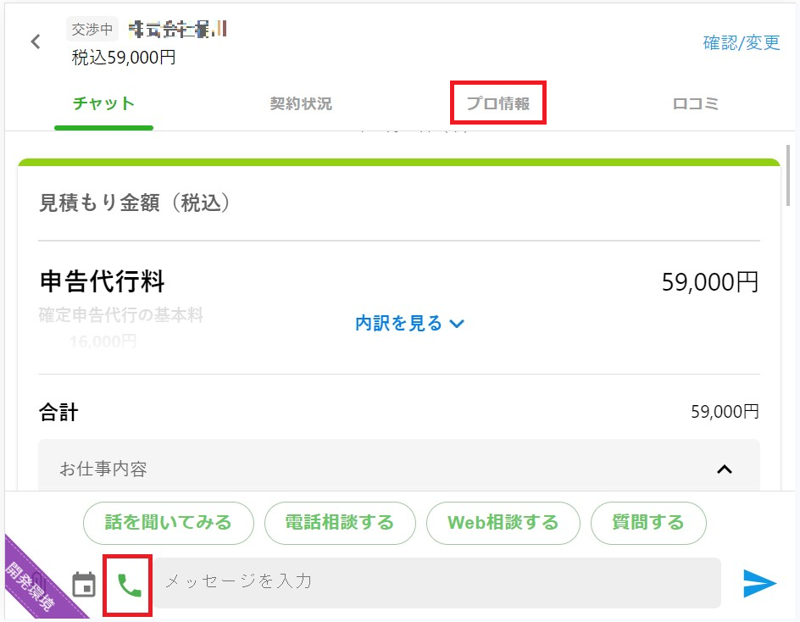Switch to the 口コミ tab
Viewport: 800px width, 622px height.
(x=696, y=104)
